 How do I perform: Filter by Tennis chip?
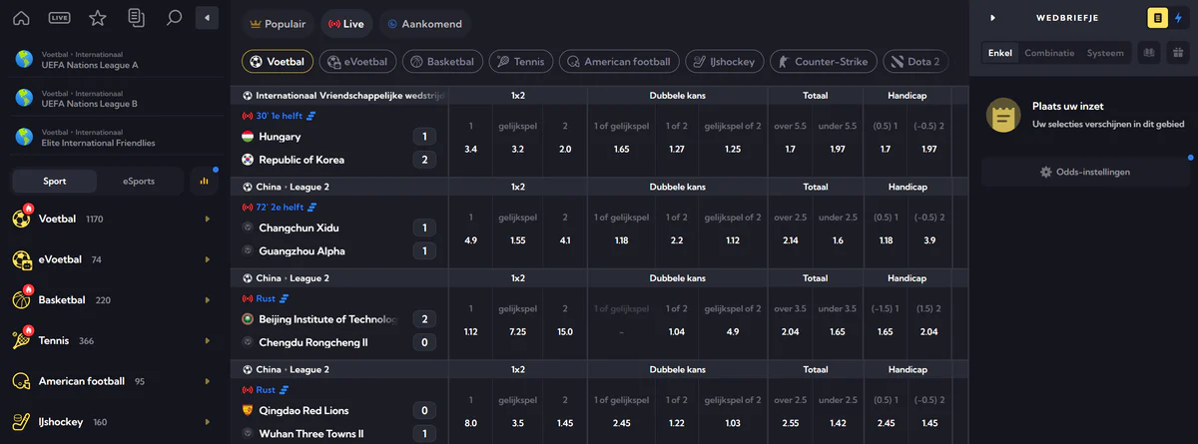[x=521, y=62]
